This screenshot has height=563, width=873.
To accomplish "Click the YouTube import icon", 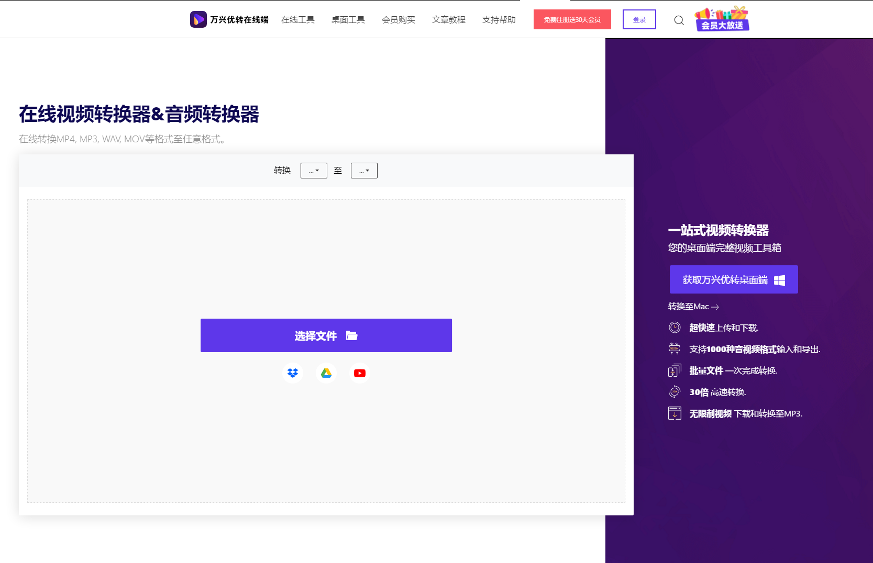I will tap(360, 373).
